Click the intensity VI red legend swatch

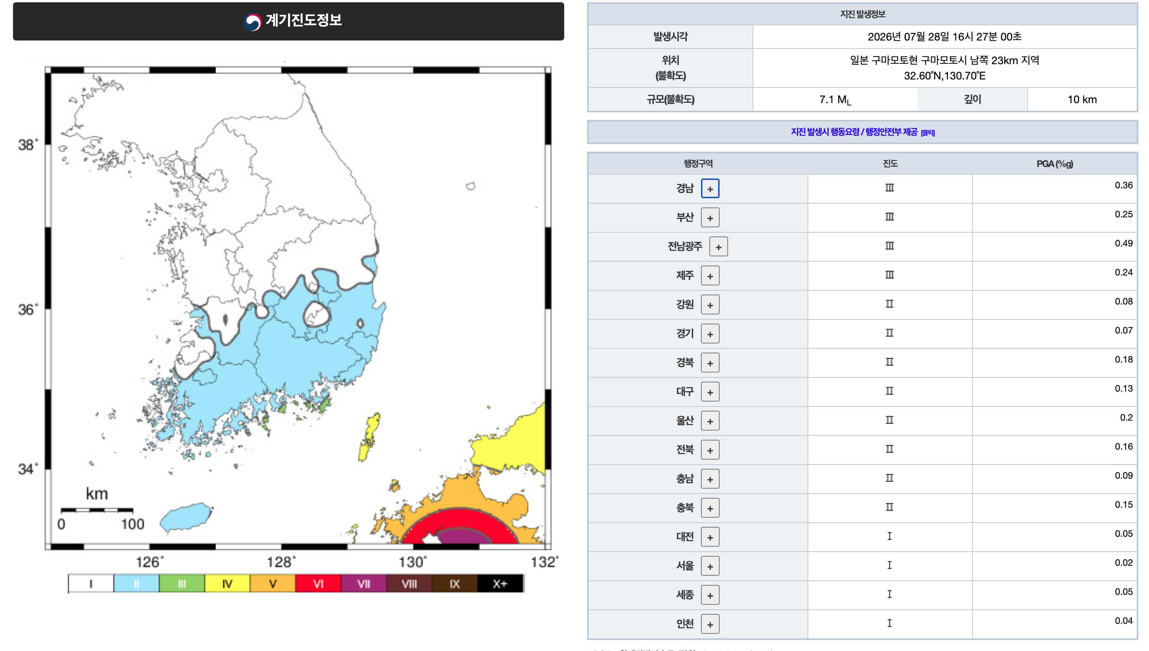(318, 583)
